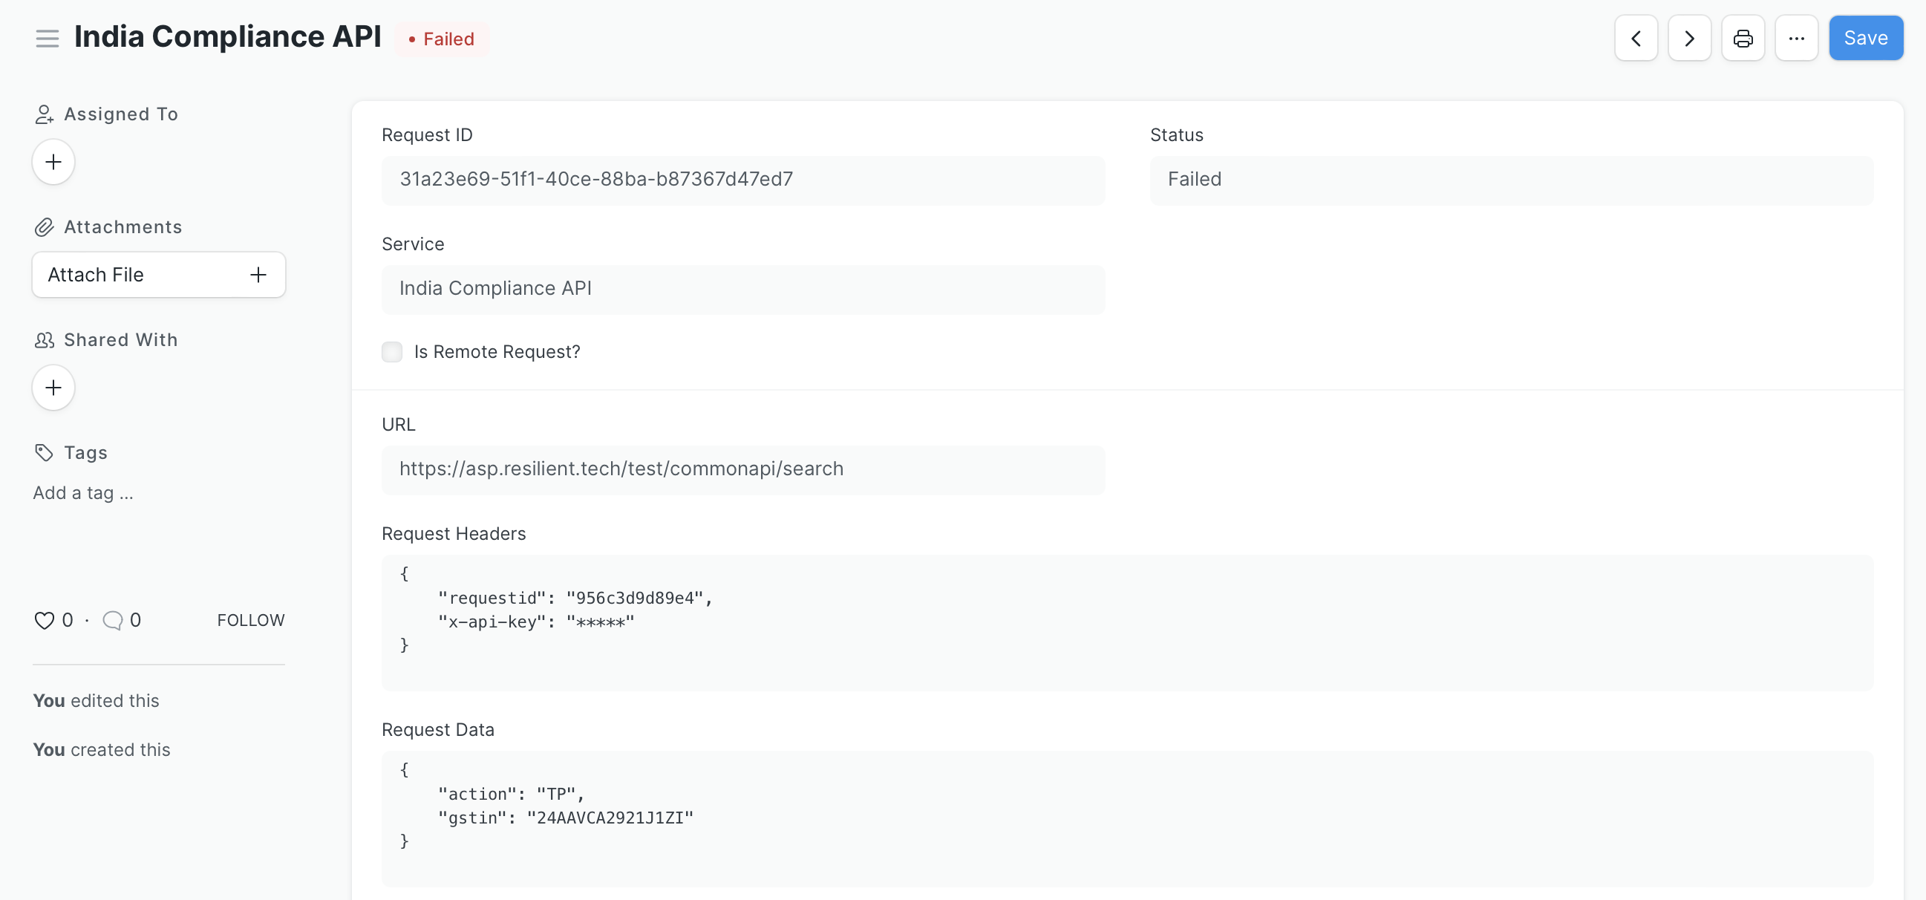Viewport: 1926px width, 900px height.
Task: Navigate to the next document using right chevron
Action: click(1689, 37)
